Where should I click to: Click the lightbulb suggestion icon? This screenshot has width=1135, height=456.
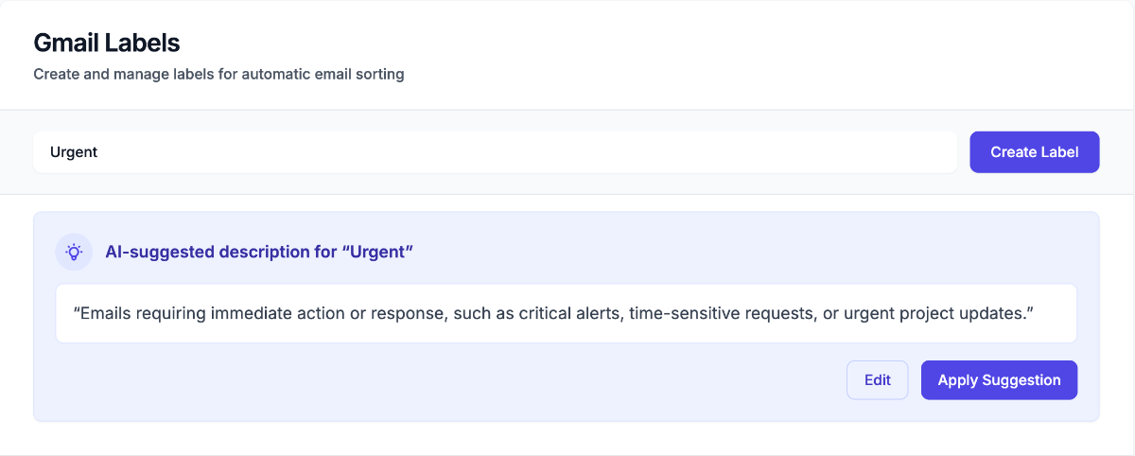[x=74, y=252]
